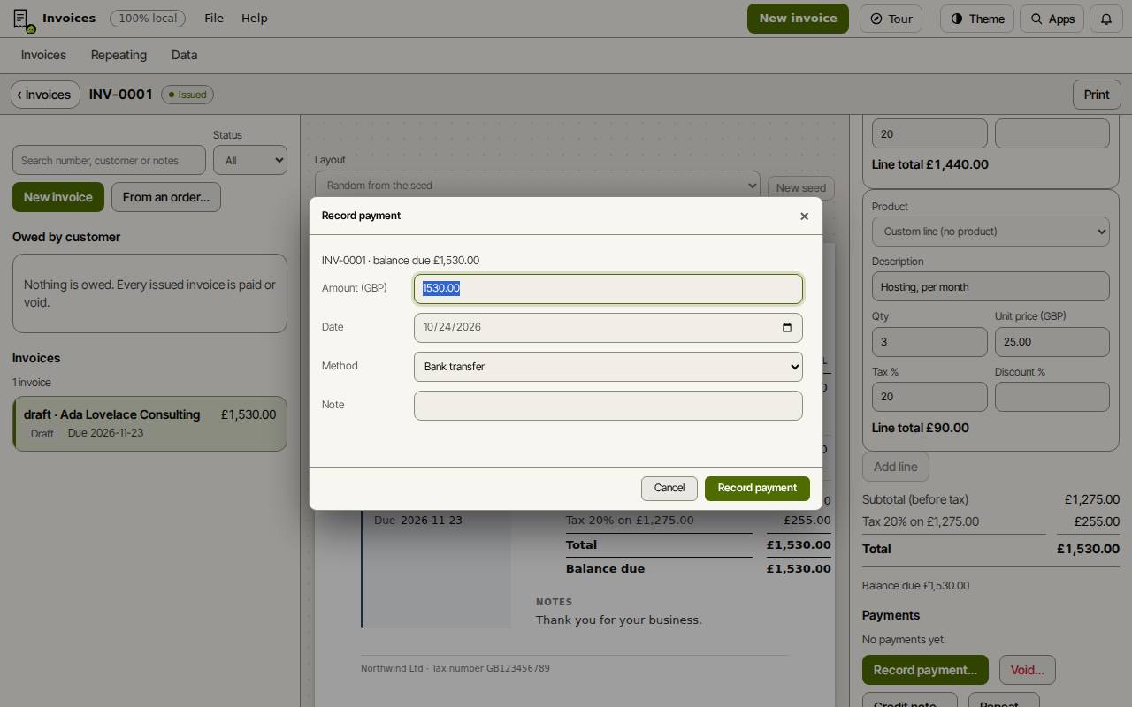Image resolution: width=1132 pixels, height=707 pixels.
Task: Click the From an order button
Action: click(x=166, y=197)
